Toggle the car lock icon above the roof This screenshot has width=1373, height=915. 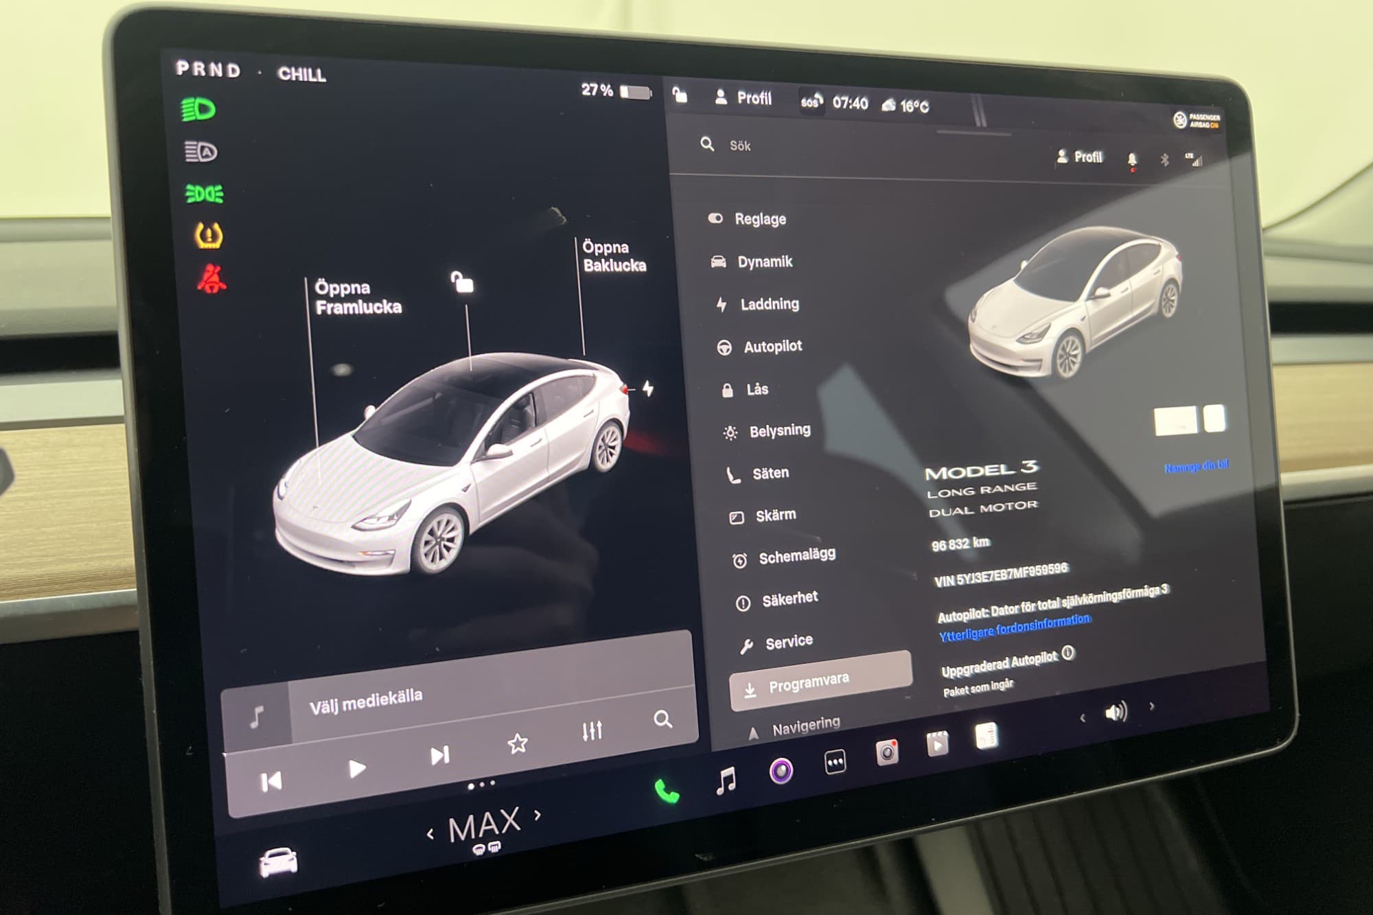(462, 281)
